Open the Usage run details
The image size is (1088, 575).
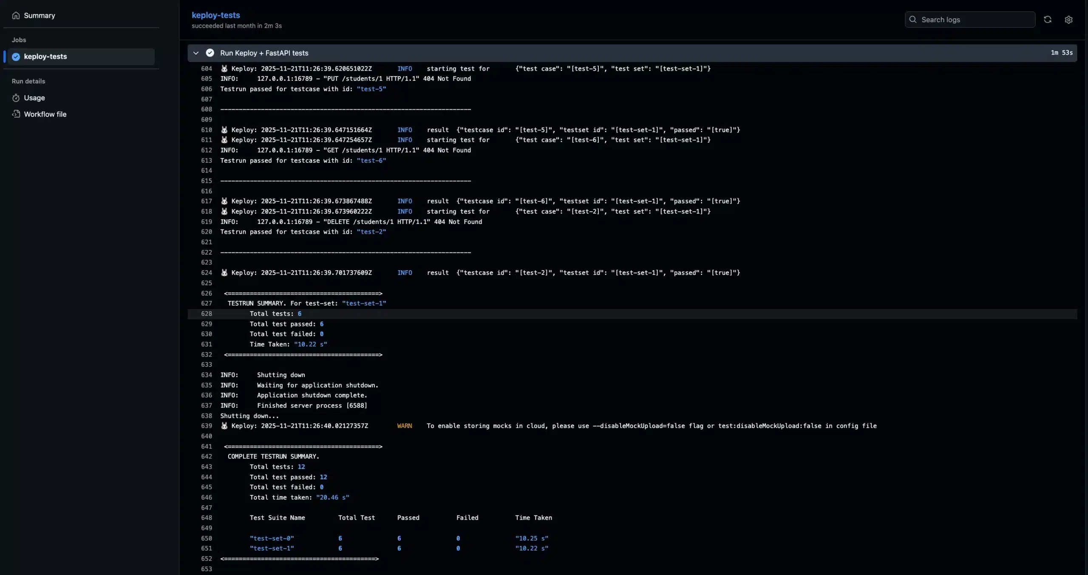[x=34, y=98]
